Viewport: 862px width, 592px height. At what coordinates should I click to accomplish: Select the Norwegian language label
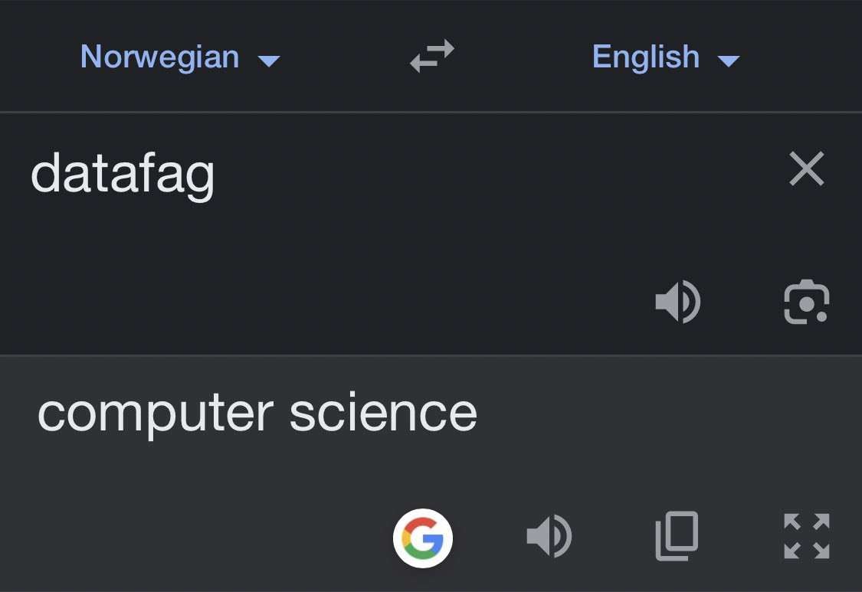coord(159,57)
